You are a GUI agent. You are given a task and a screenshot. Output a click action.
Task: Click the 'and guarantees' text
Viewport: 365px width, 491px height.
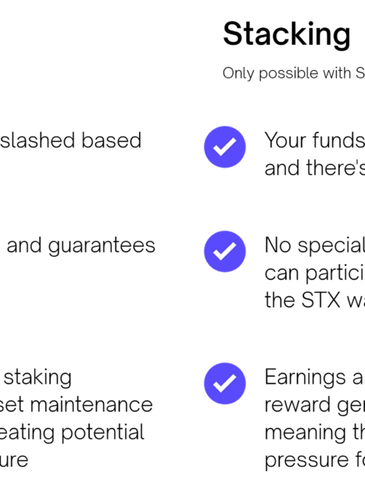click(x=81, y=246)
